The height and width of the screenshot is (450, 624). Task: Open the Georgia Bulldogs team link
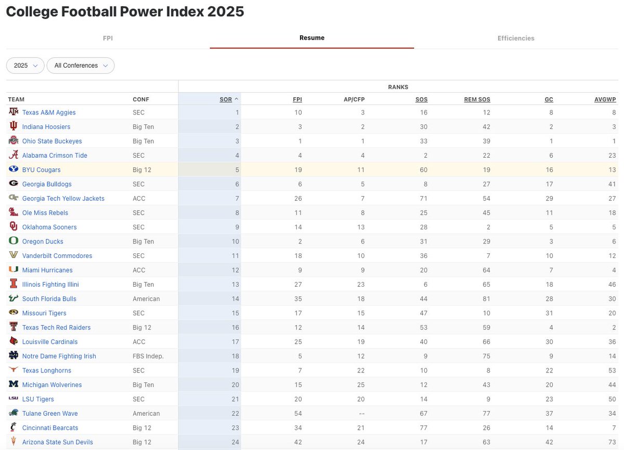(47, 184)
